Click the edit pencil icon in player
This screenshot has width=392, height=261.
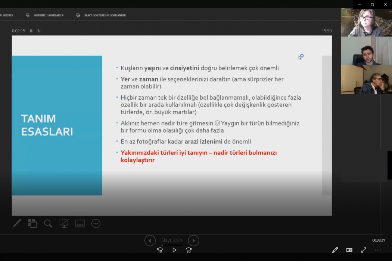click(x=335, y=250)
